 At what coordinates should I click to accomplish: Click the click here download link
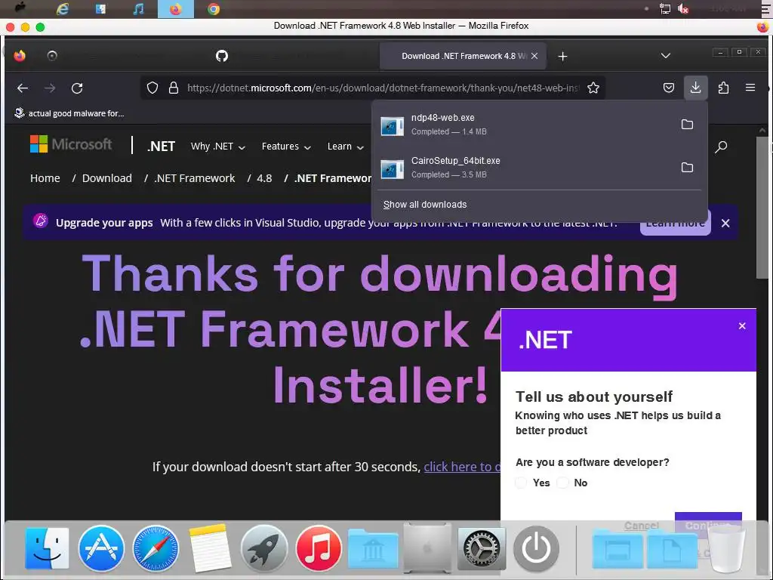click(462, 467)
